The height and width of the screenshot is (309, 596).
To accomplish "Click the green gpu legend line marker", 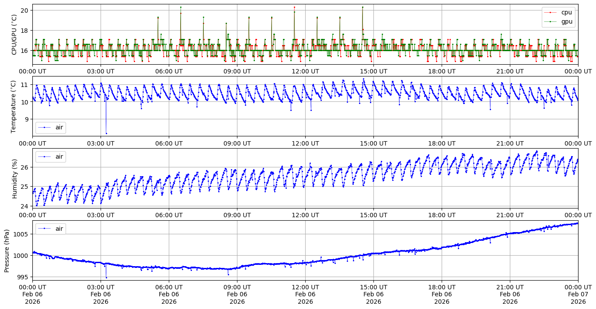I will 551,22.
